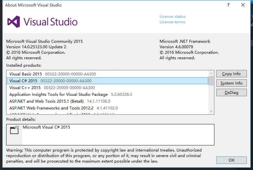Click the Copy Info button
Viewport: 253px width, 170px height.
click(x=231, y=74)
